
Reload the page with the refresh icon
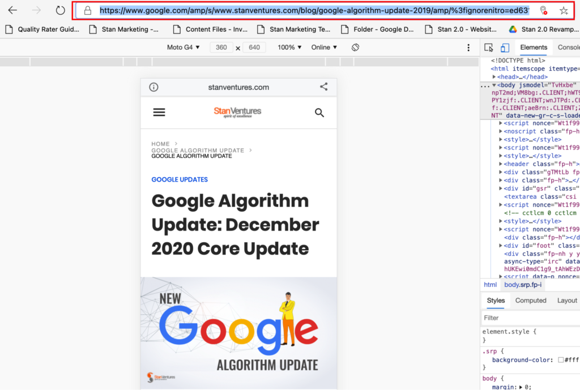click(x=60, y=10)
